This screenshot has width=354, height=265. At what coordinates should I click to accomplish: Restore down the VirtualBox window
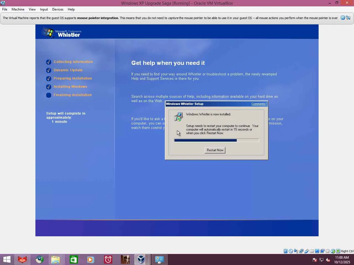click(337, 3)
